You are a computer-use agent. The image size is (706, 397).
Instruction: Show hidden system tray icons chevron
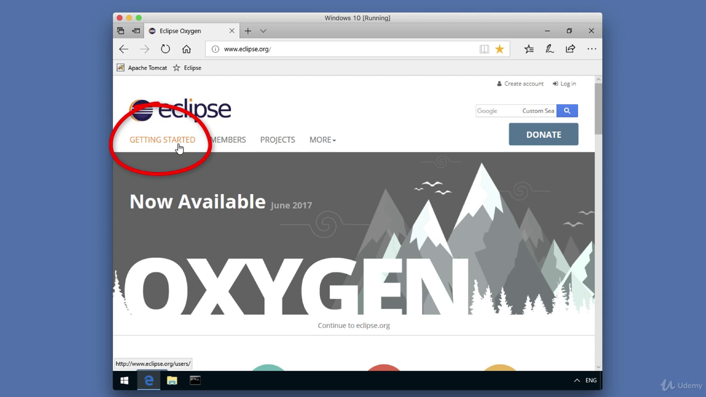(x=577, y=380)
